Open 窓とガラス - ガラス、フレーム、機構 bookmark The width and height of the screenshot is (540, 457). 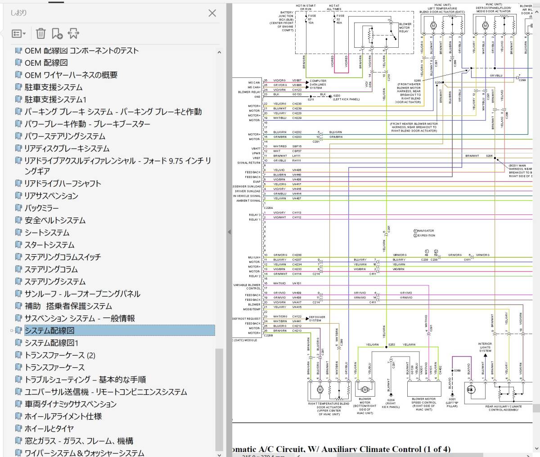[x=79, y=441]
